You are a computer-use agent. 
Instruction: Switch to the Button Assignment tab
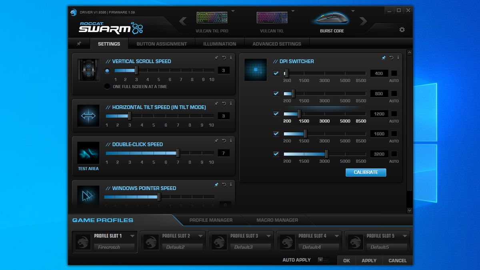coord(162,44)
